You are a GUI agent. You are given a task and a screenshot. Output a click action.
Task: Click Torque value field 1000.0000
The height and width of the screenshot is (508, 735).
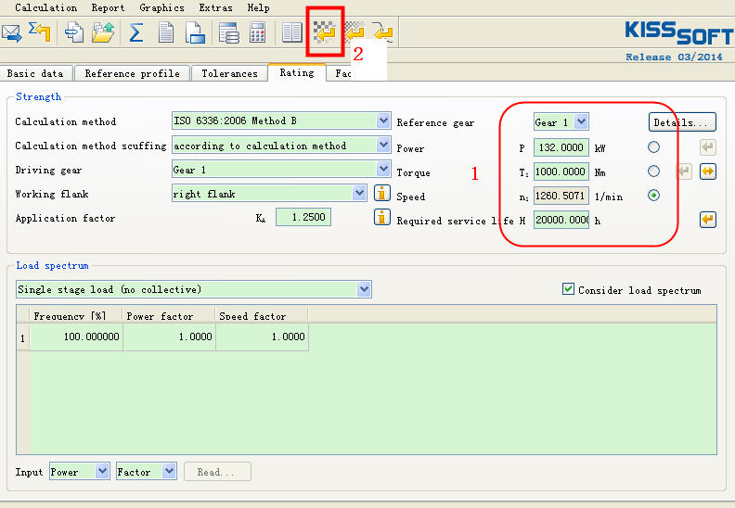click(561, 171)
